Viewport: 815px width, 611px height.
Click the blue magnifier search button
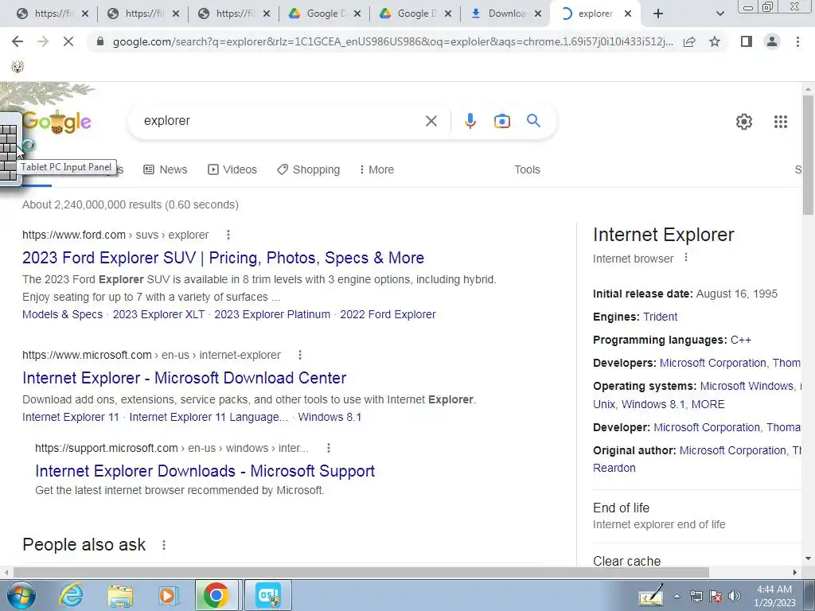pyautogui.click(x=533, y=121)
